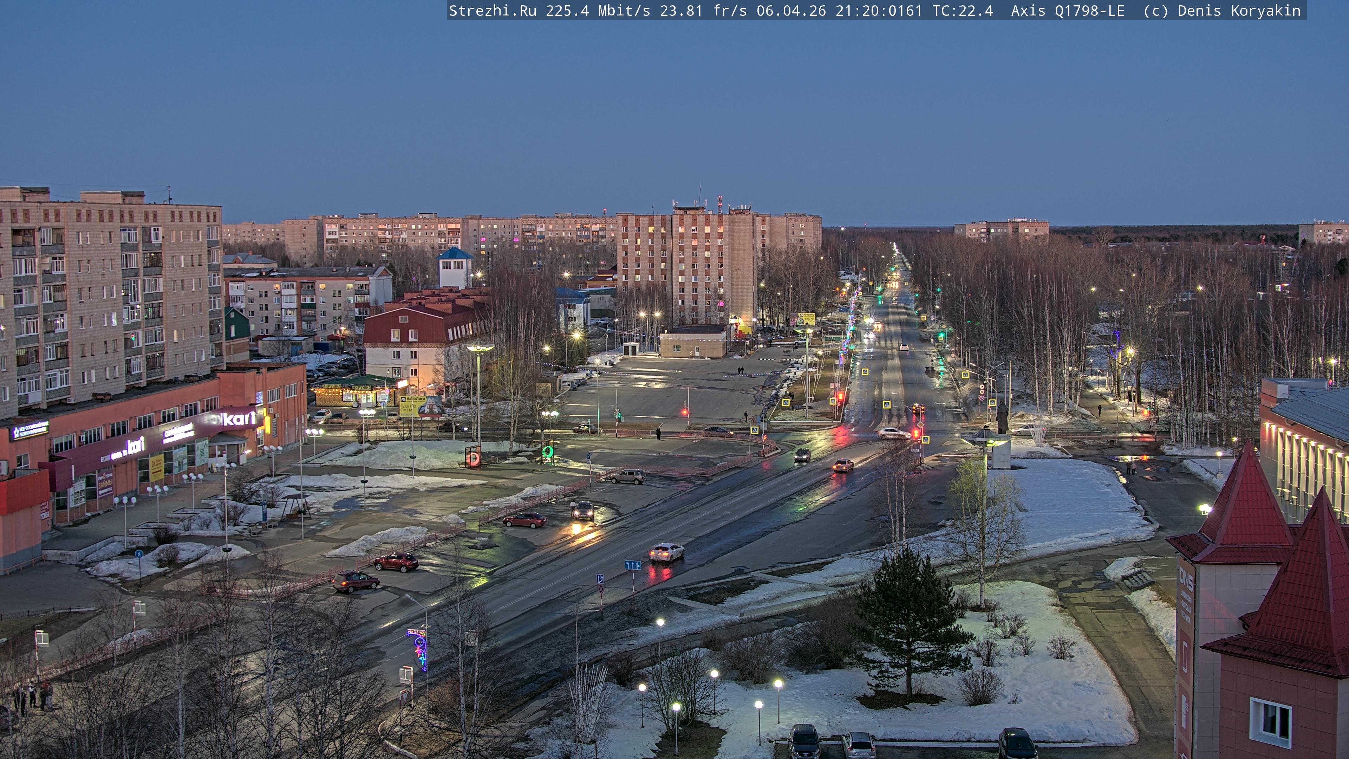This screenshot has height=759, width=1349.
Task: Click the blue-roofed white tower building
Action: click(x=454, y=268)
